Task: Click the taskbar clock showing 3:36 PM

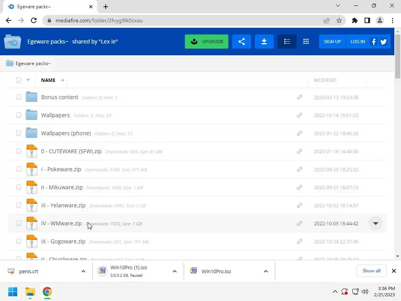Action: tap(385, 292)
